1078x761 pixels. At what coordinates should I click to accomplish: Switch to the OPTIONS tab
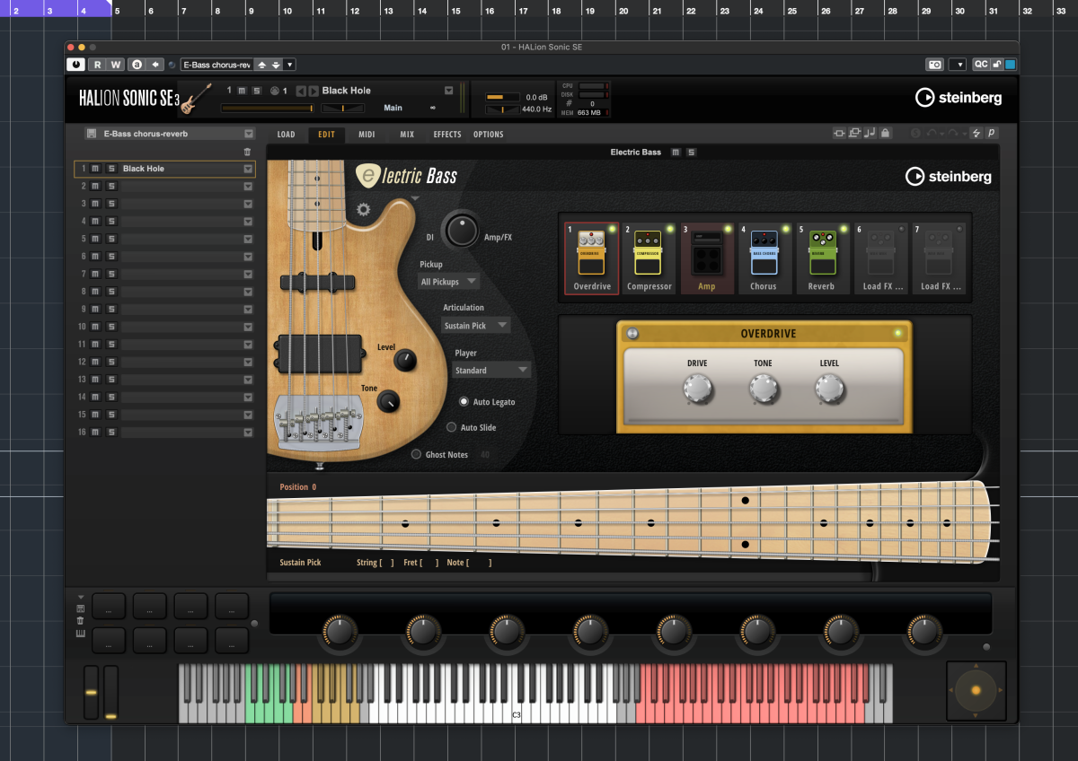click(x=489, y=135)
